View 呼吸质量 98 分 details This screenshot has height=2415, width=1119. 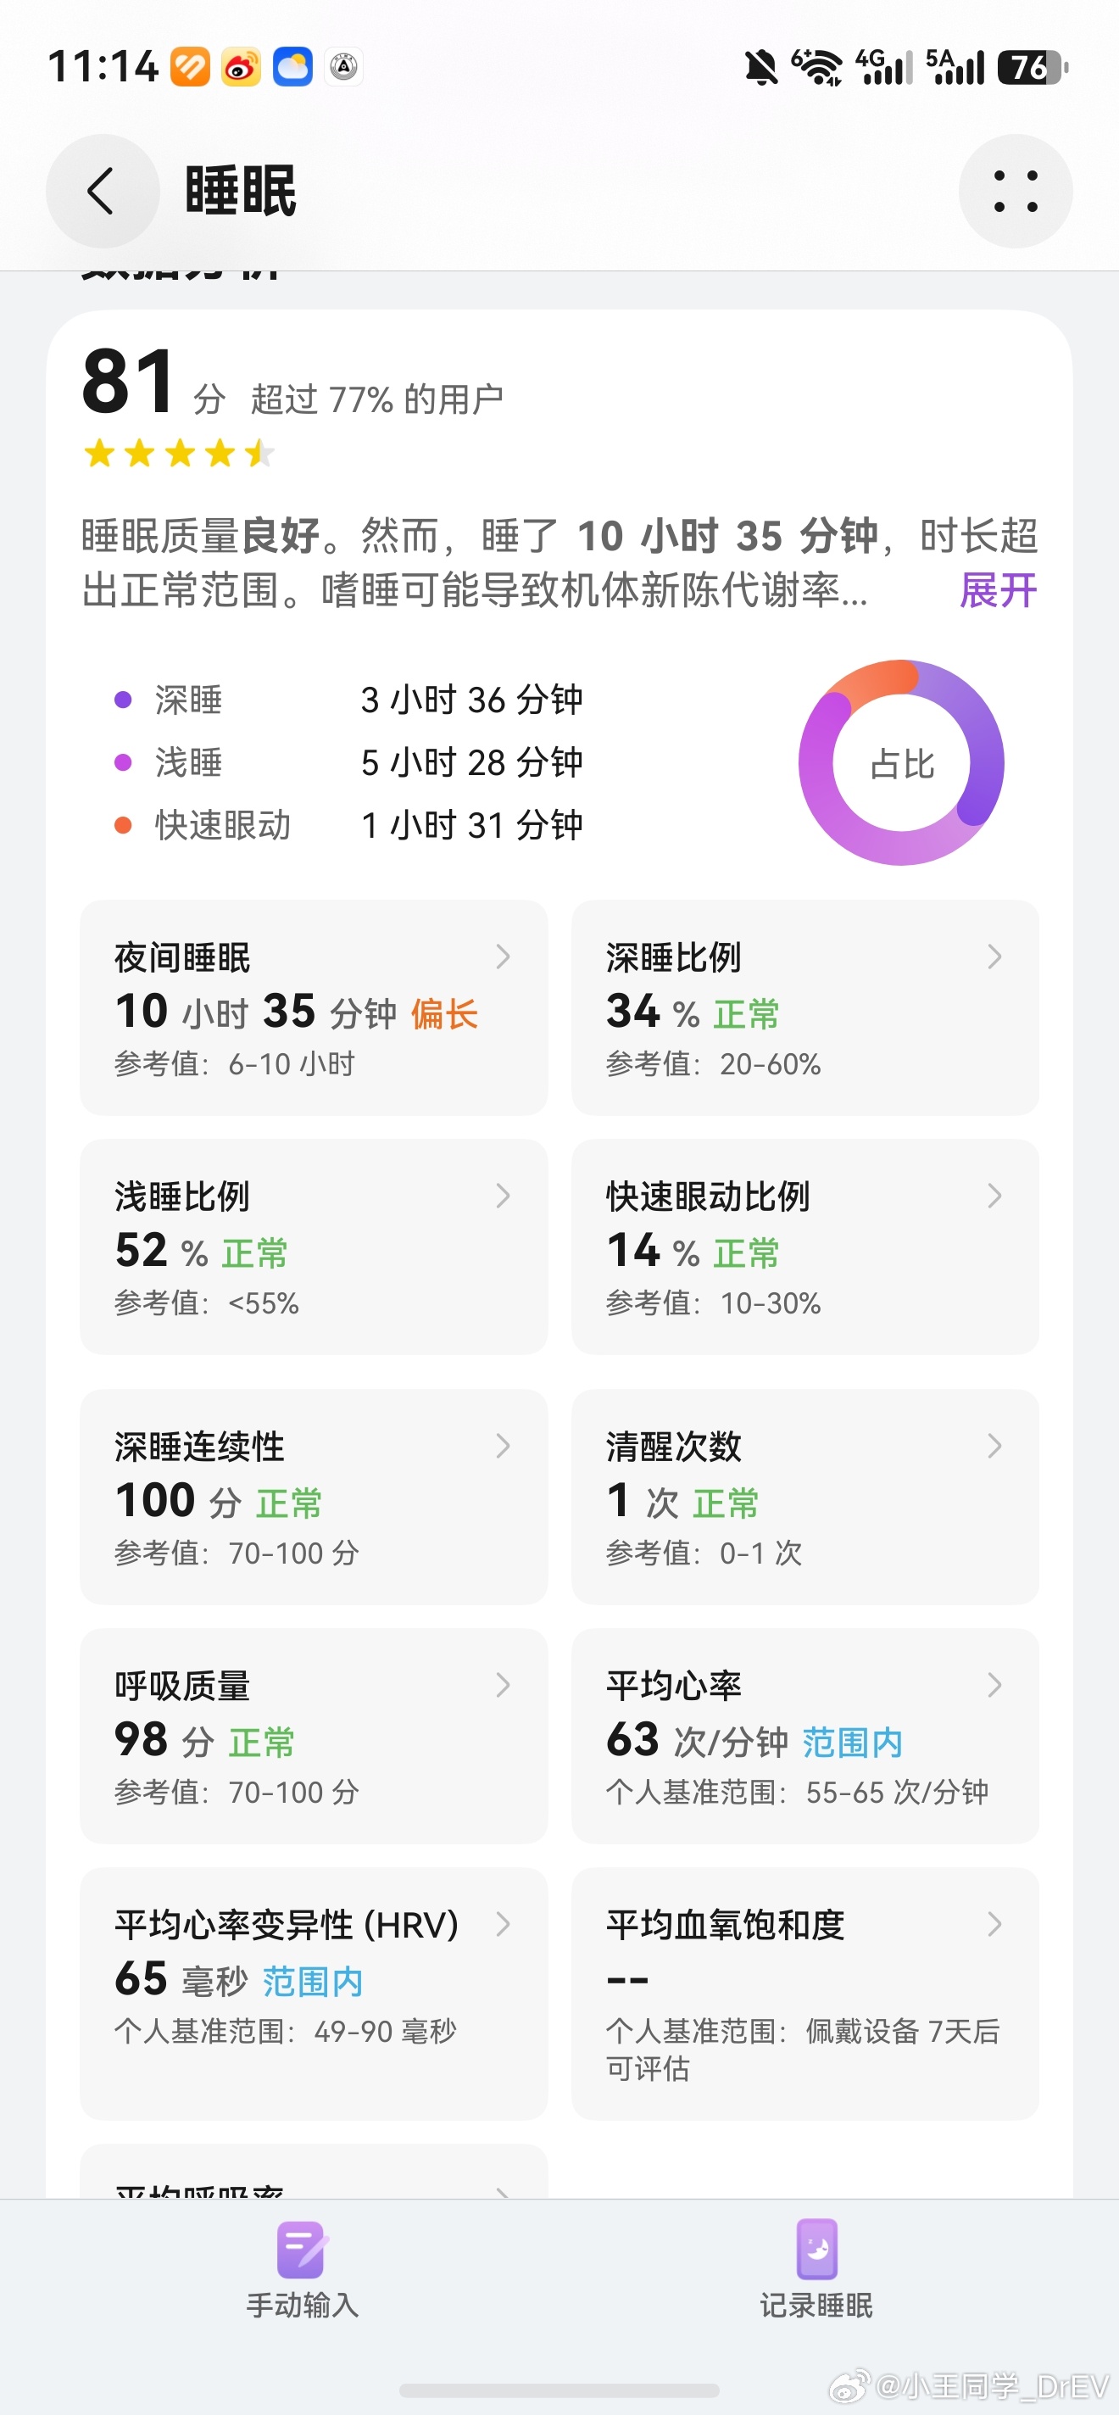click(314, 1737)
